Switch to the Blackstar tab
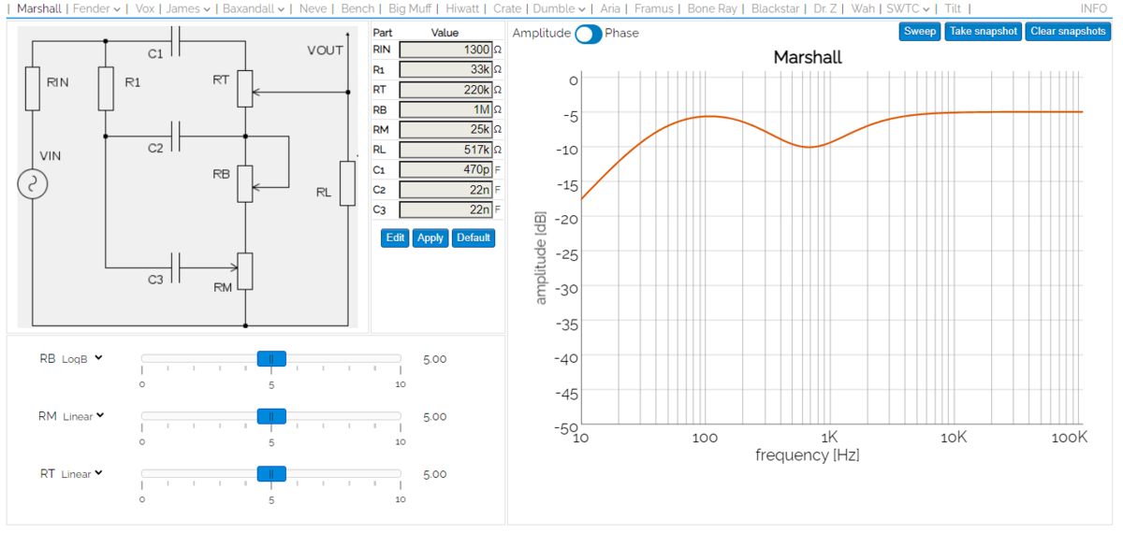This screenshot has height=533, width=1123. 775,8
